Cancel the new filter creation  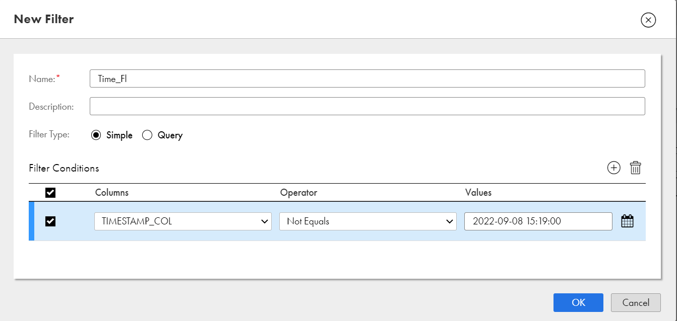click(636, 302)
